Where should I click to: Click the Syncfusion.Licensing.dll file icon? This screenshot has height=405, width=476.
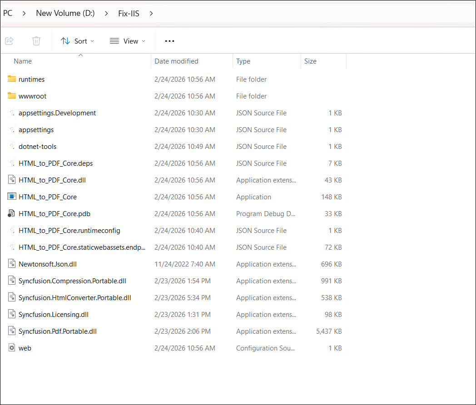[x=11, y=314]
